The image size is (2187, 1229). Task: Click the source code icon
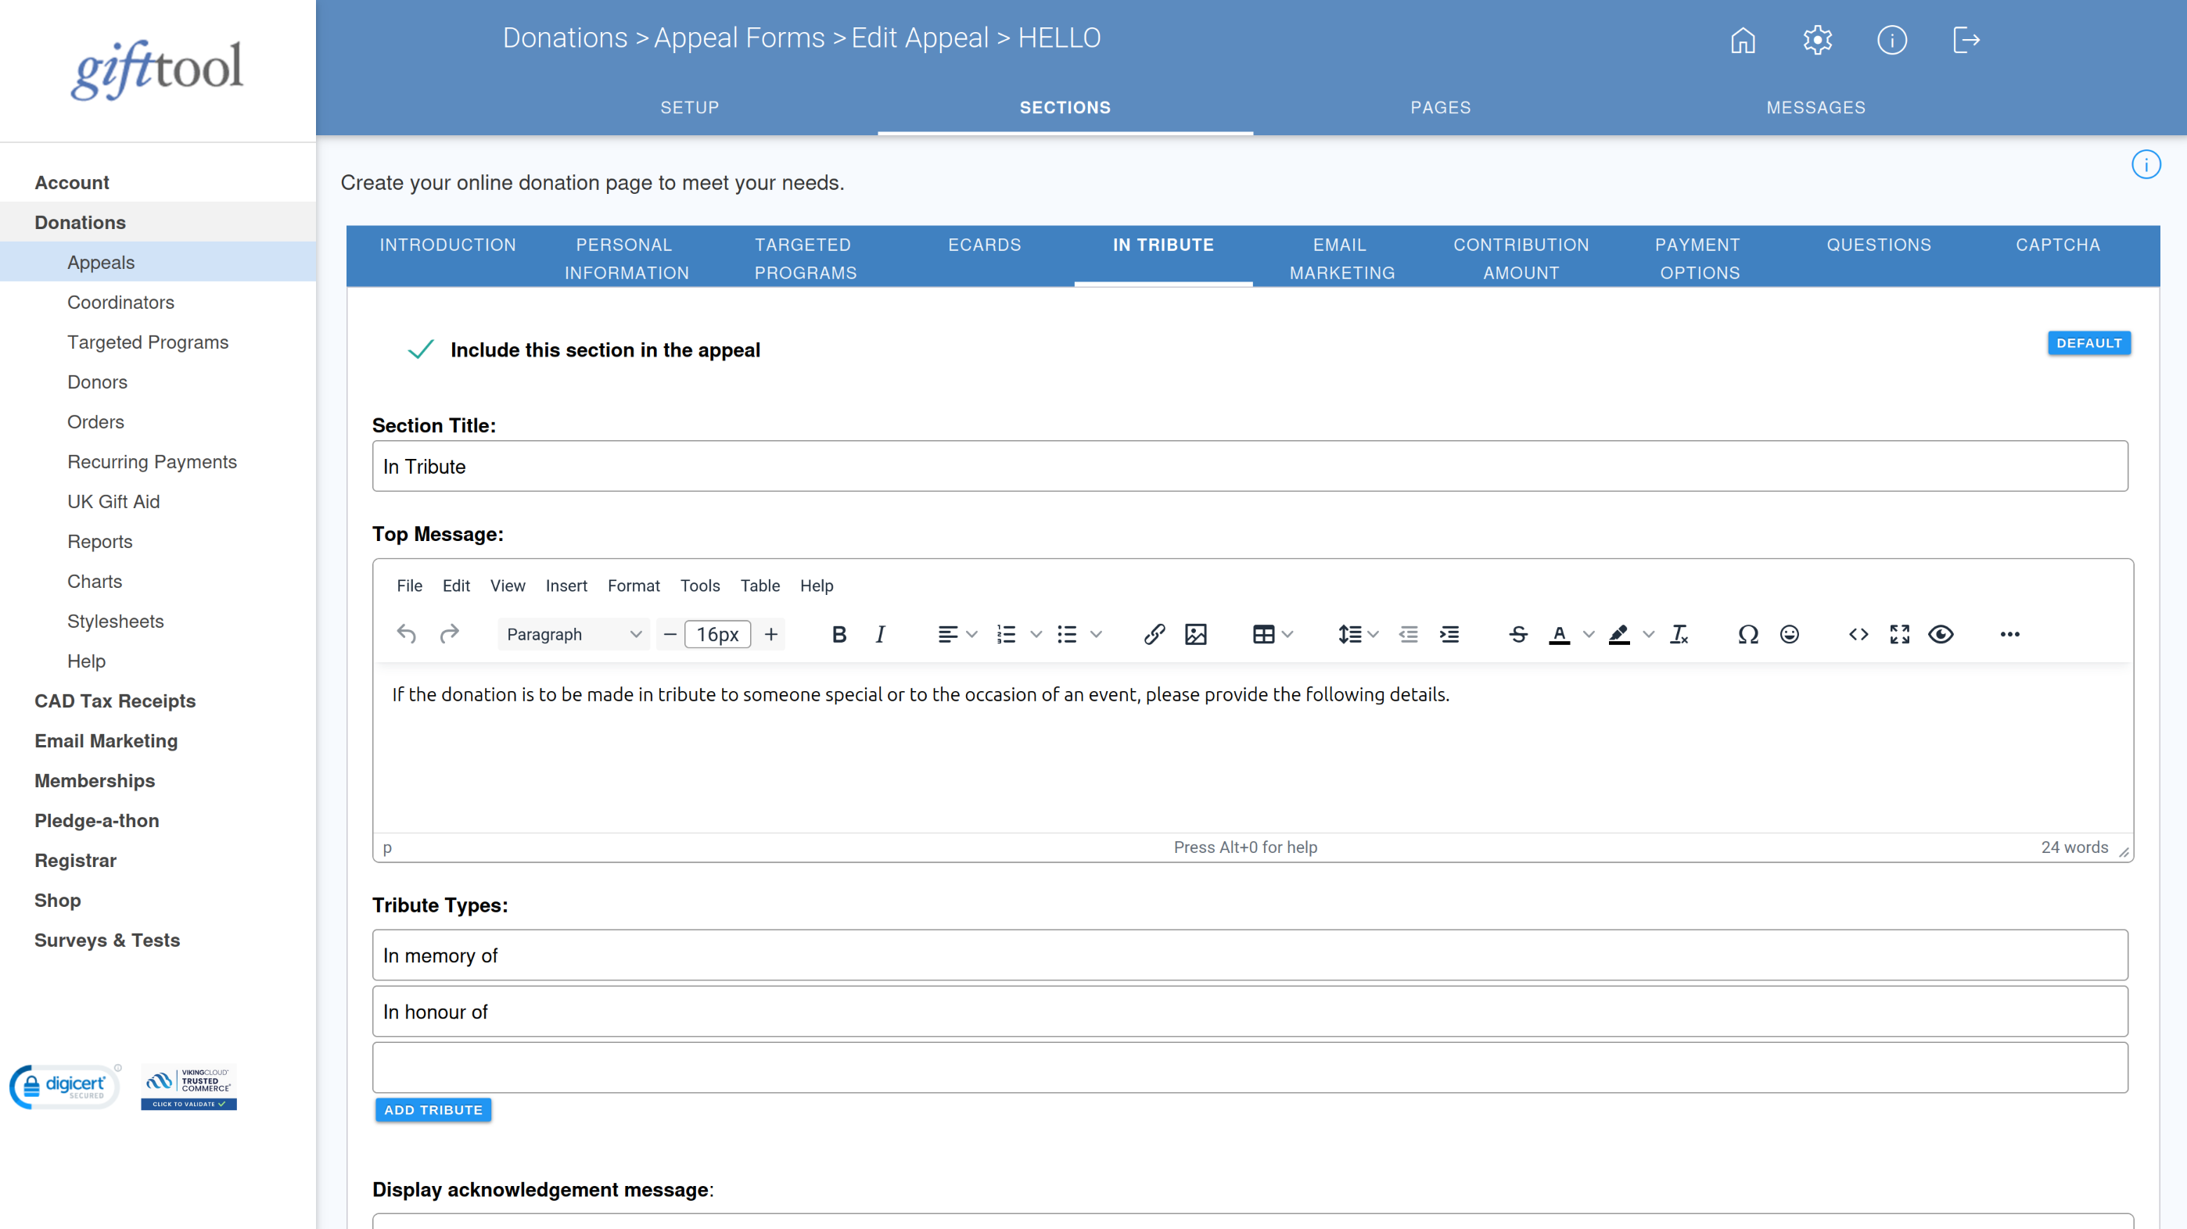[x=1858, y=634]
